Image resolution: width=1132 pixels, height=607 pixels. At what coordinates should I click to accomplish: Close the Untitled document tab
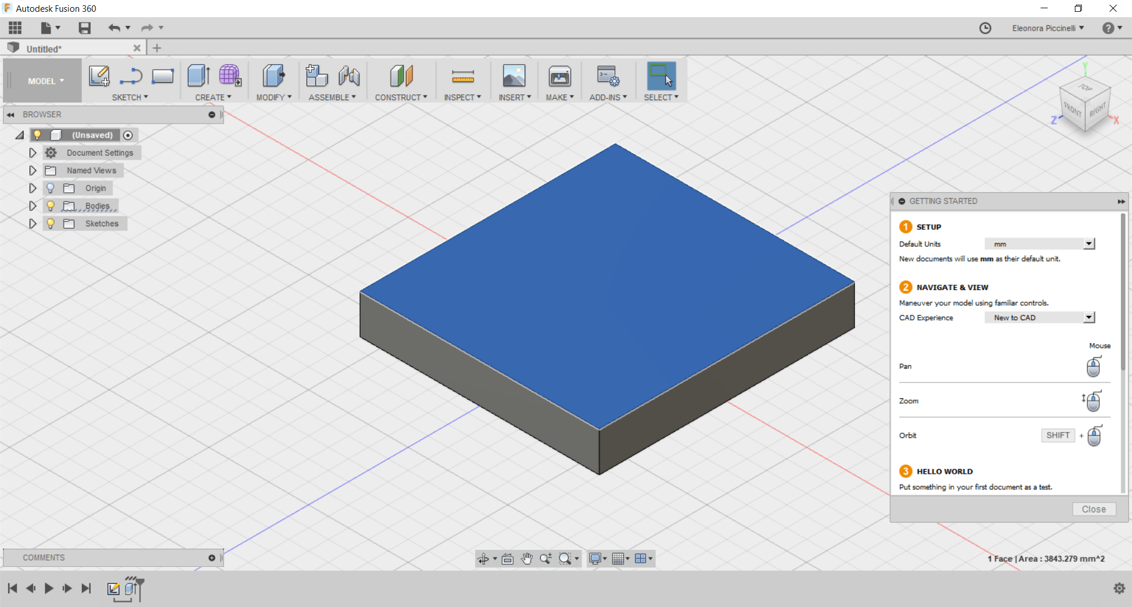click(x=137, y=48)
